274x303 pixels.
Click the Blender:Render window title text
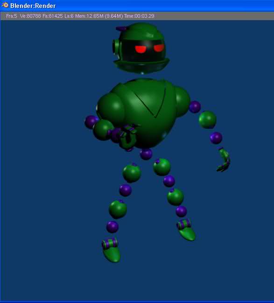33,6
